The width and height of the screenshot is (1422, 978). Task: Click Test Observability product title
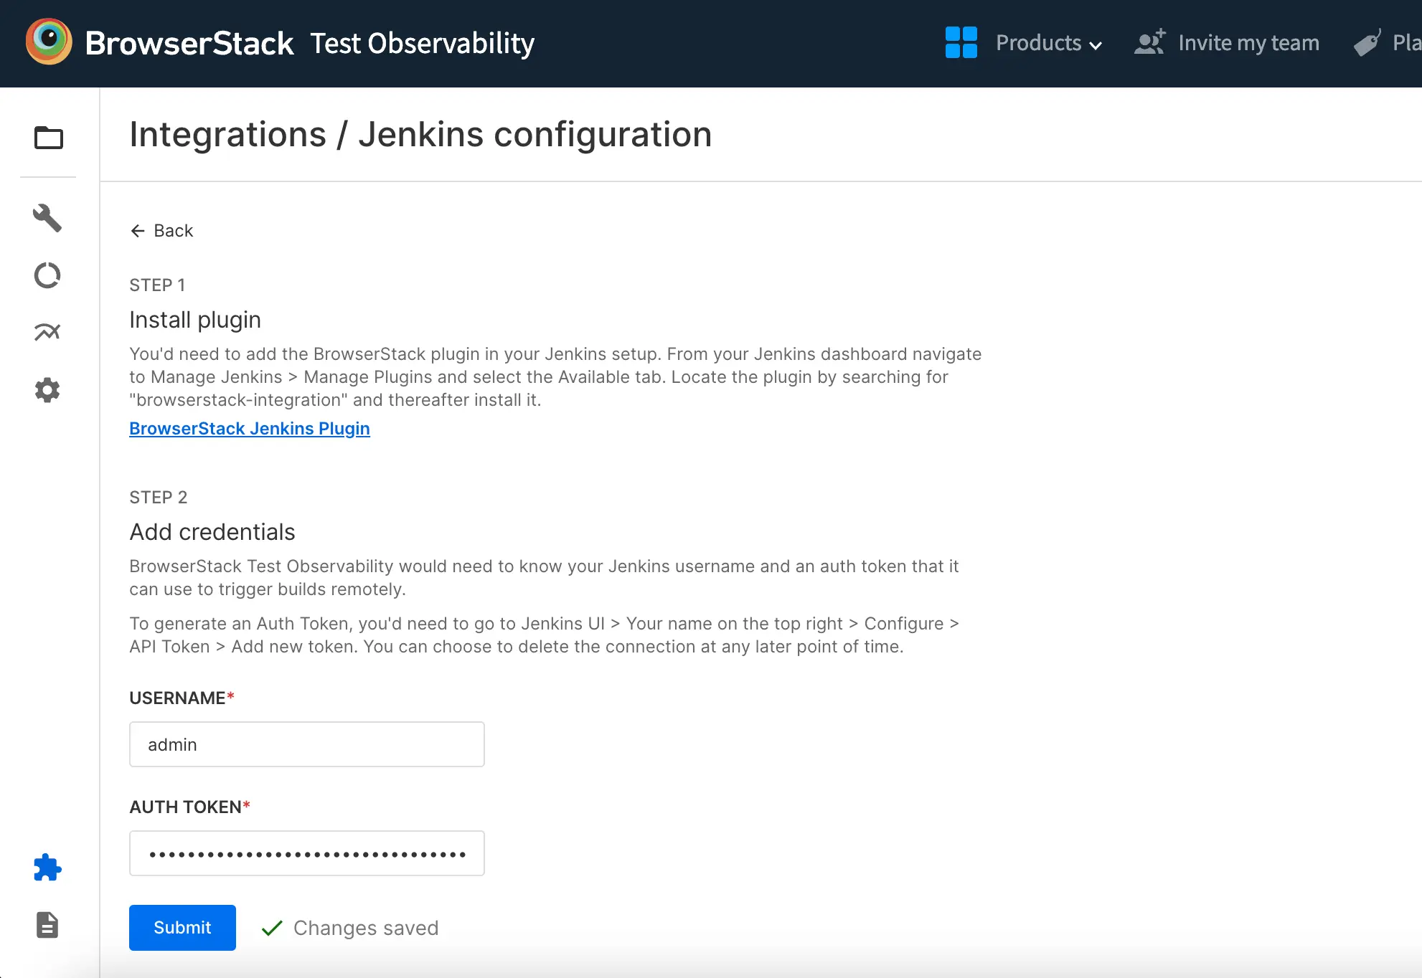(423, 43)
